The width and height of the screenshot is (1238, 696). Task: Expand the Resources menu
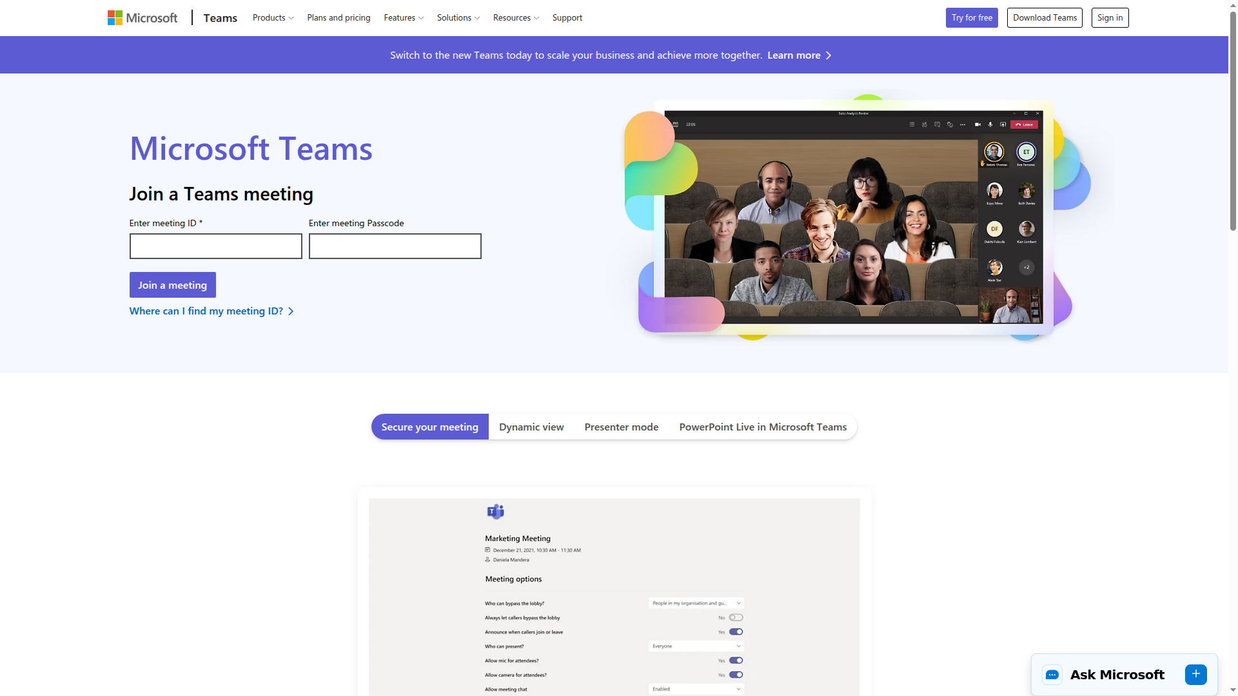[516, 18]
